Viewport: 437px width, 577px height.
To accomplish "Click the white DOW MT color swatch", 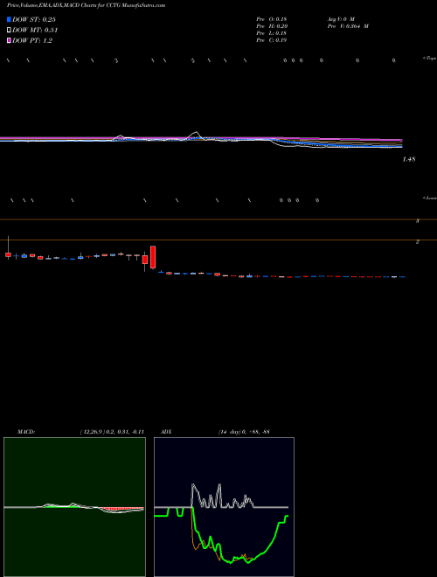I will pos(9,31).
